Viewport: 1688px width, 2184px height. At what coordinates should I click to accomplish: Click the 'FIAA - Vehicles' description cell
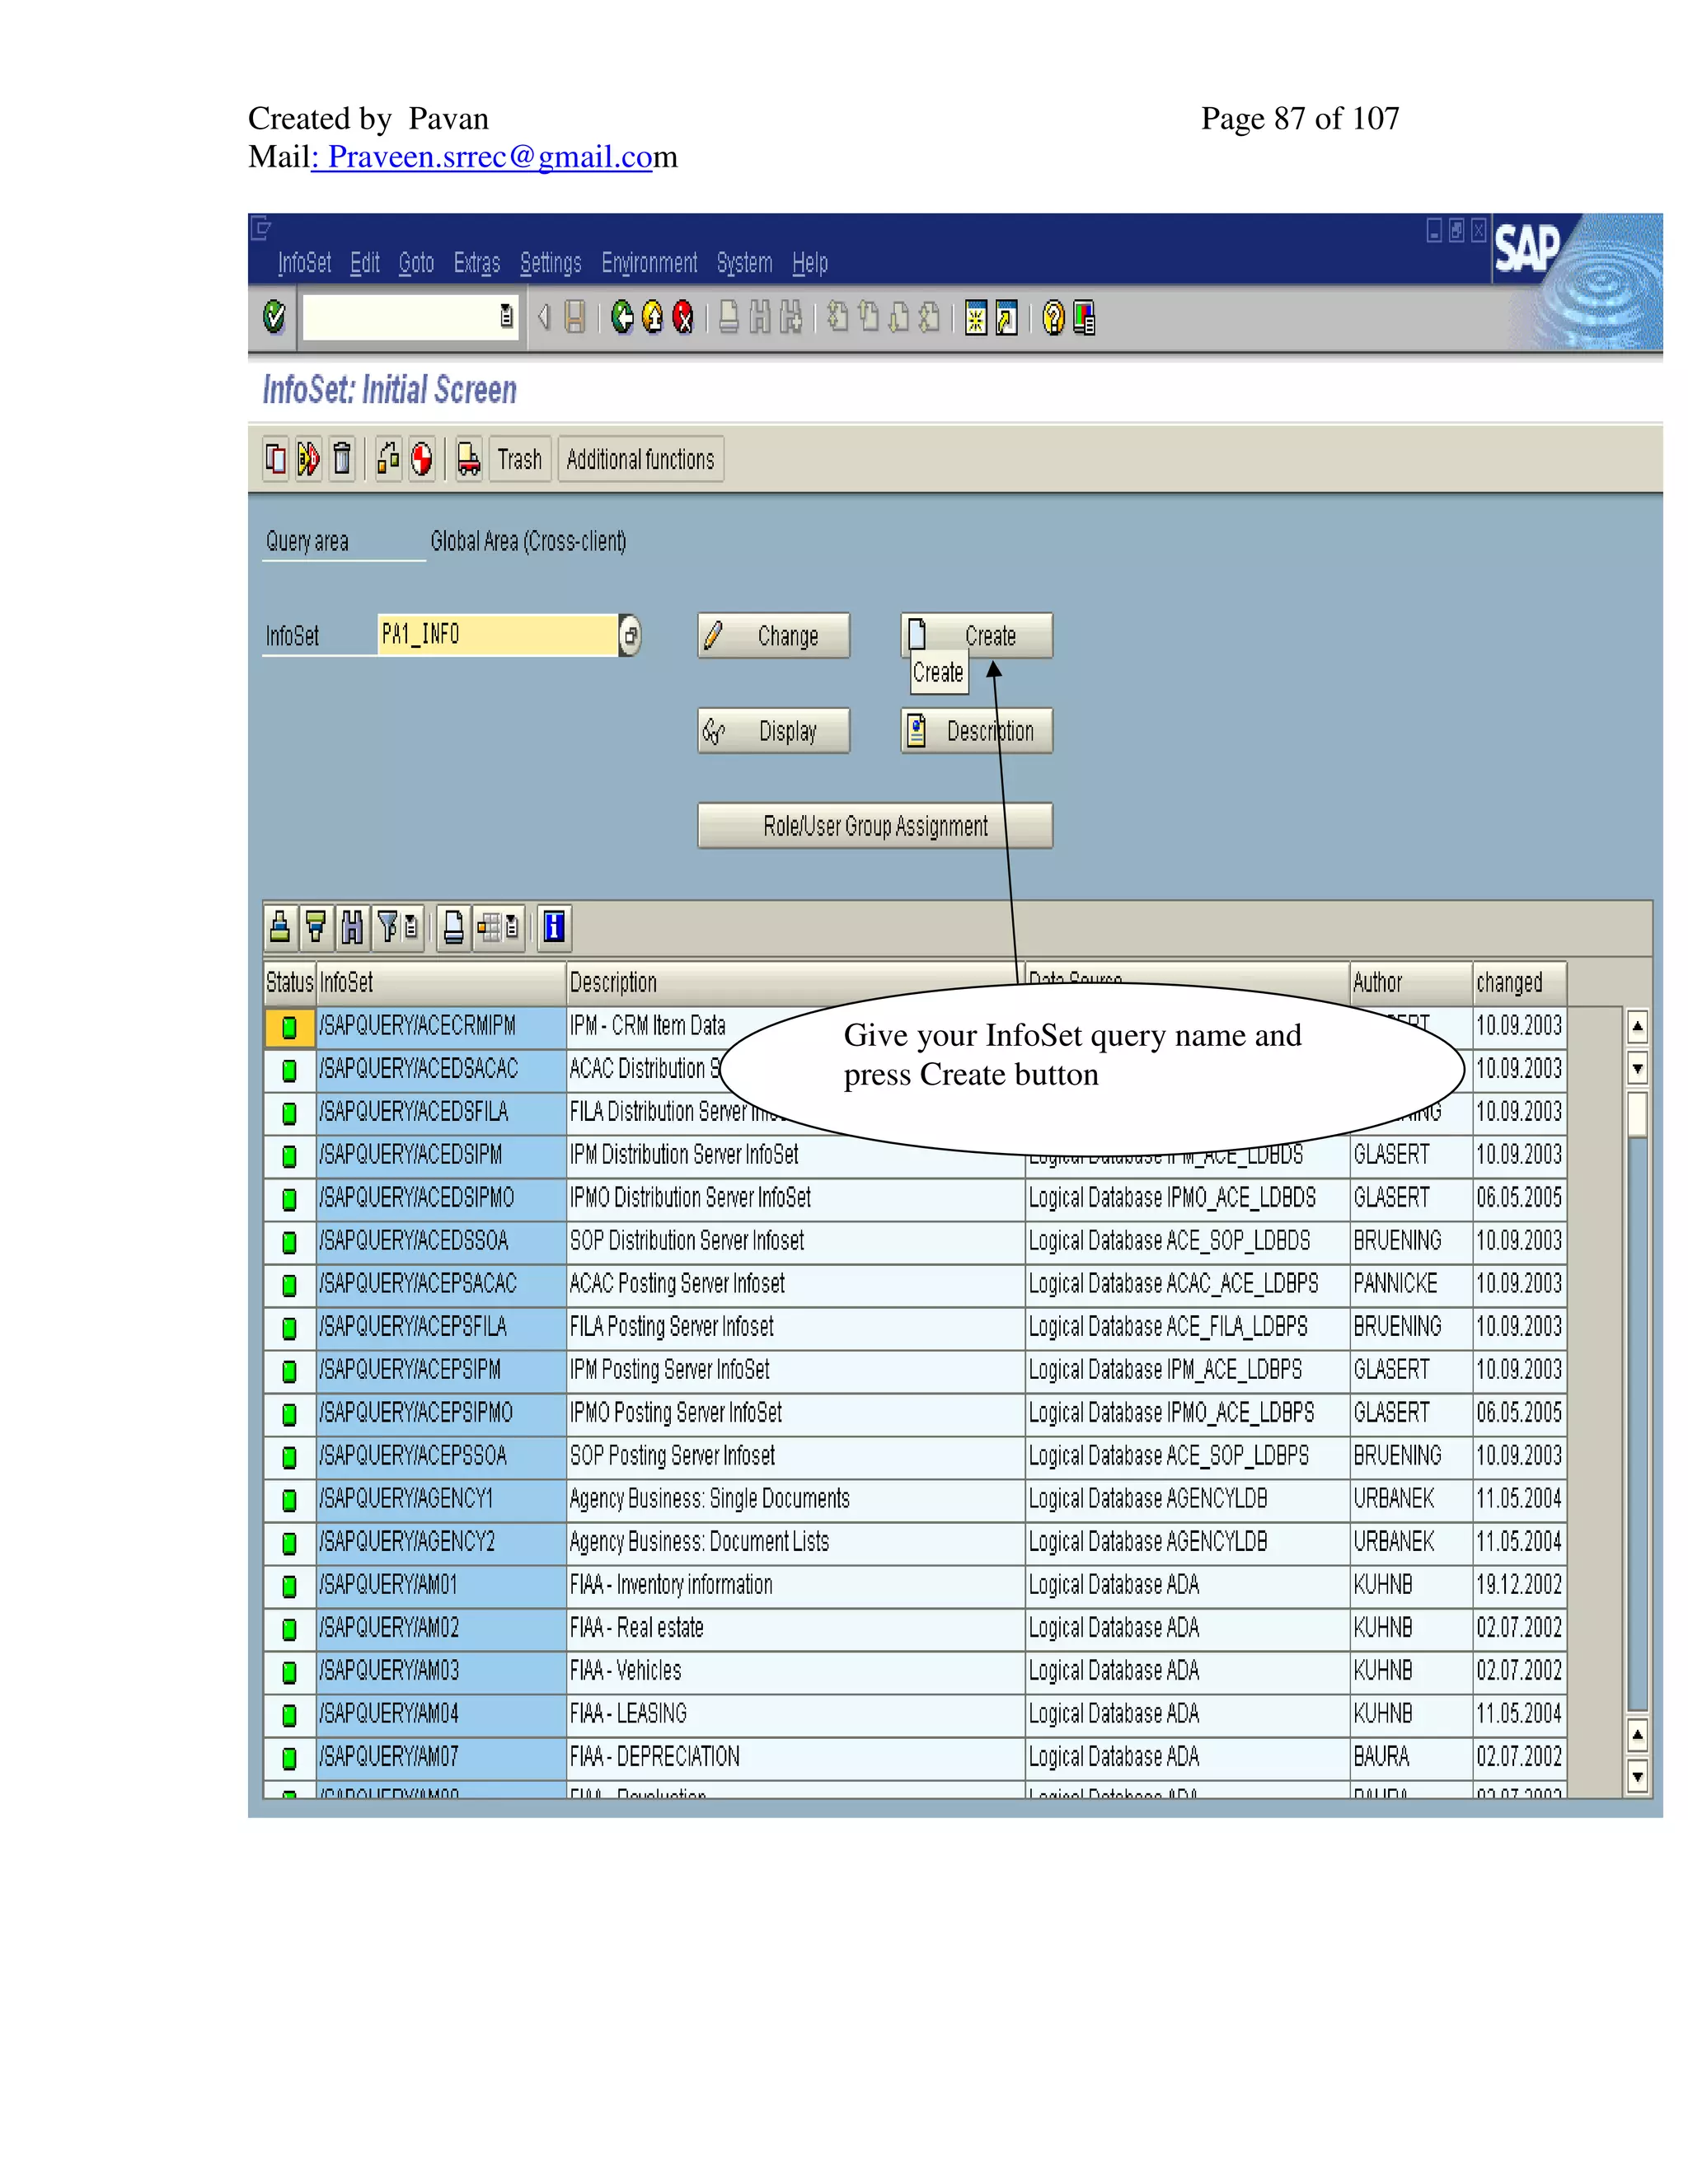coord(795,1671)
